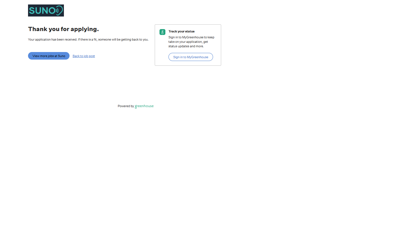Click the 'Powered by' footer text

click(x=126, y=106)
